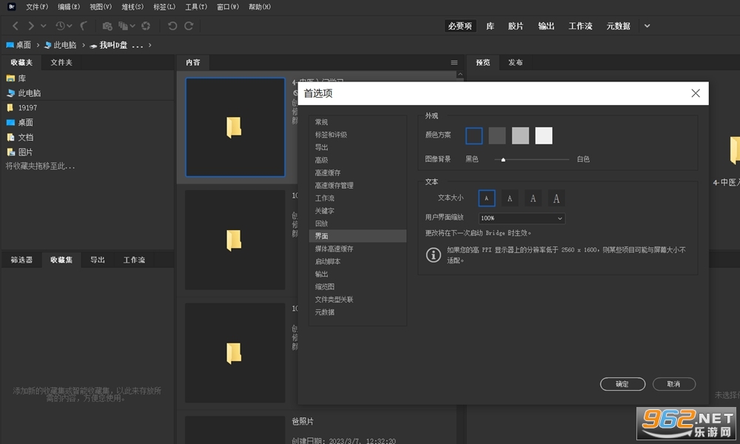Open the 收藏集 panel tab
Viewport: 740px width, 444px height.
click(61, 260)
